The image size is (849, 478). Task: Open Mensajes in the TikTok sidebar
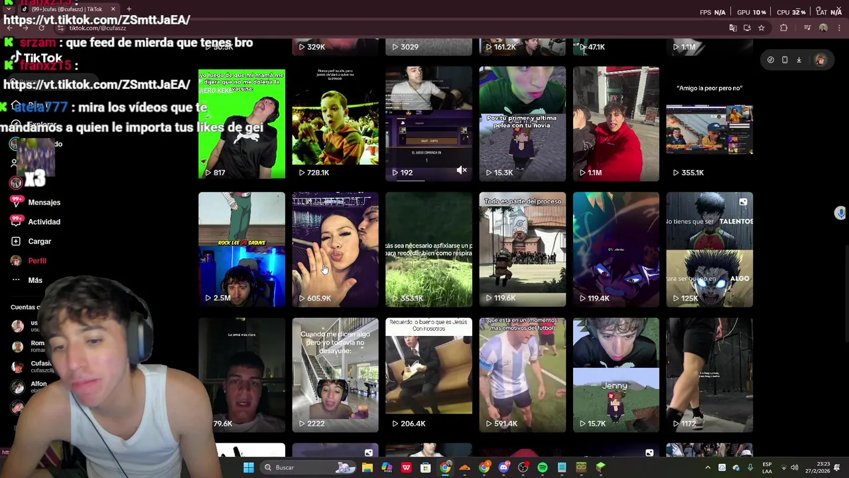click(x=44, y=202)
